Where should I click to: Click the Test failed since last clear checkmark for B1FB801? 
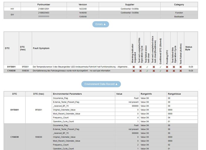[x=147, y=67]
